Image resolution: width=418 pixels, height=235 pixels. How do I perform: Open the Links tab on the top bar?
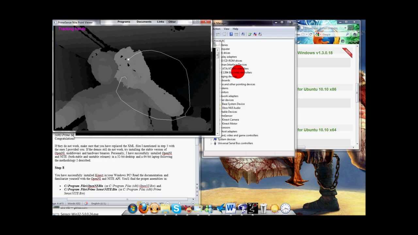160,22
